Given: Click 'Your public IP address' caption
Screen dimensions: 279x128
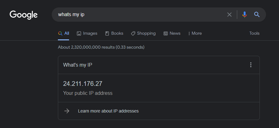Looking at the screenshot, I should tap(88, 93).
